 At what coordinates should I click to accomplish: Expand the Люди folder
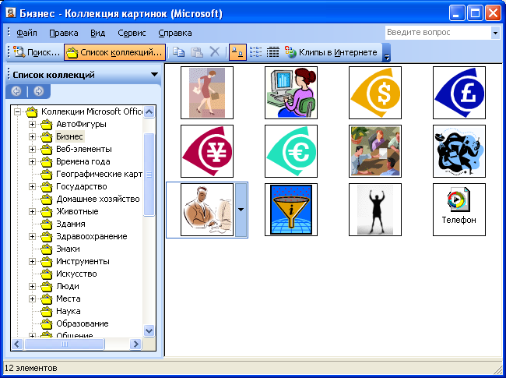[x=32, y=286]
